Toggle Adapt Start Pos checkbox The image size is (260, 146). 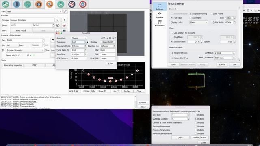[x=172, y=58]
